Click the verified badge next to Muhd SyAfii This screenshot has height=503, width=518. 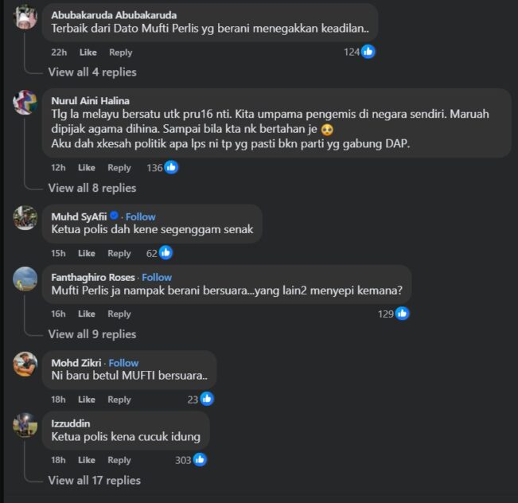115,216
